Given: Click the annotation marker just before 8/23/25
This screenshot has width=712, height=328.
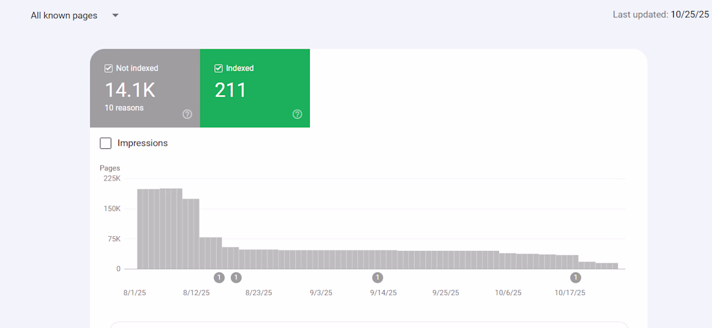Looking at the screenshot, I should pyautogui.click(x=236, y=278).
